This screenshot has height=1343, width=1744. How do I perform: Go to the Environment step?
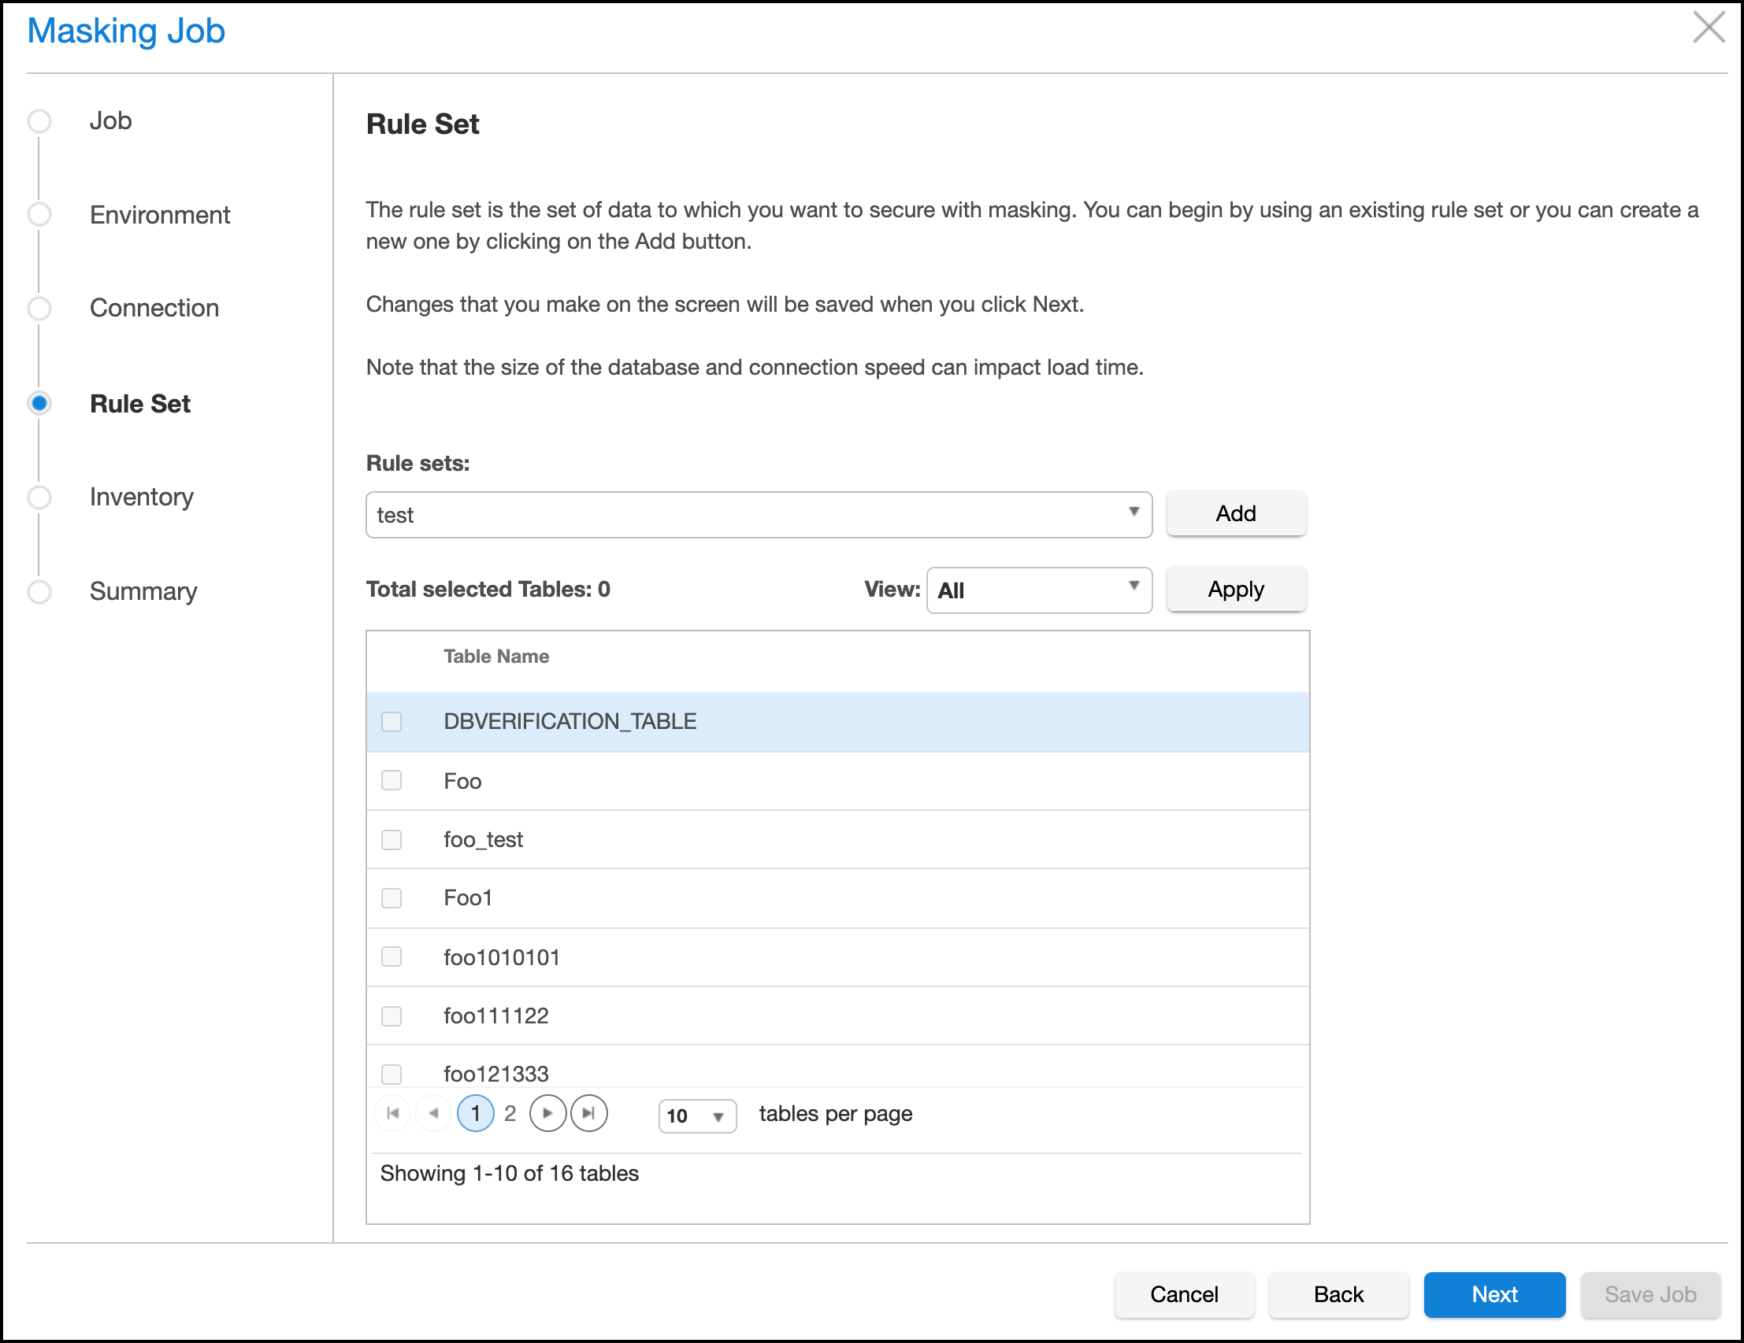click(x=159, y=215)
